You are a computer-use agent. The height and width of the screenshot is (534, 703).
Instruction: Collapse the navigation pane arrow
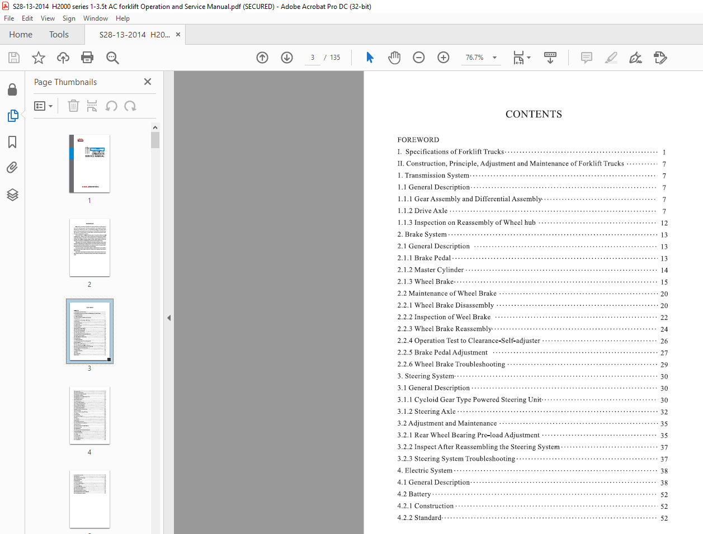[x=169, y=318]
